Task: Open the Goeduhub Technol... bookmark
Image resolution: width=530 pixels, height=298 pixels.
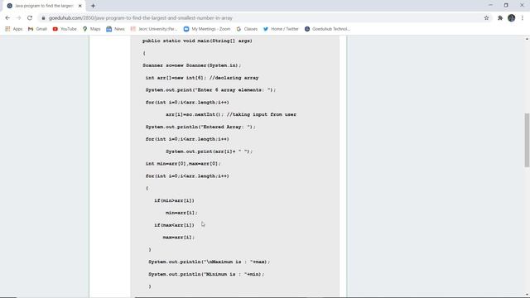Action: (x=327, y=29)
